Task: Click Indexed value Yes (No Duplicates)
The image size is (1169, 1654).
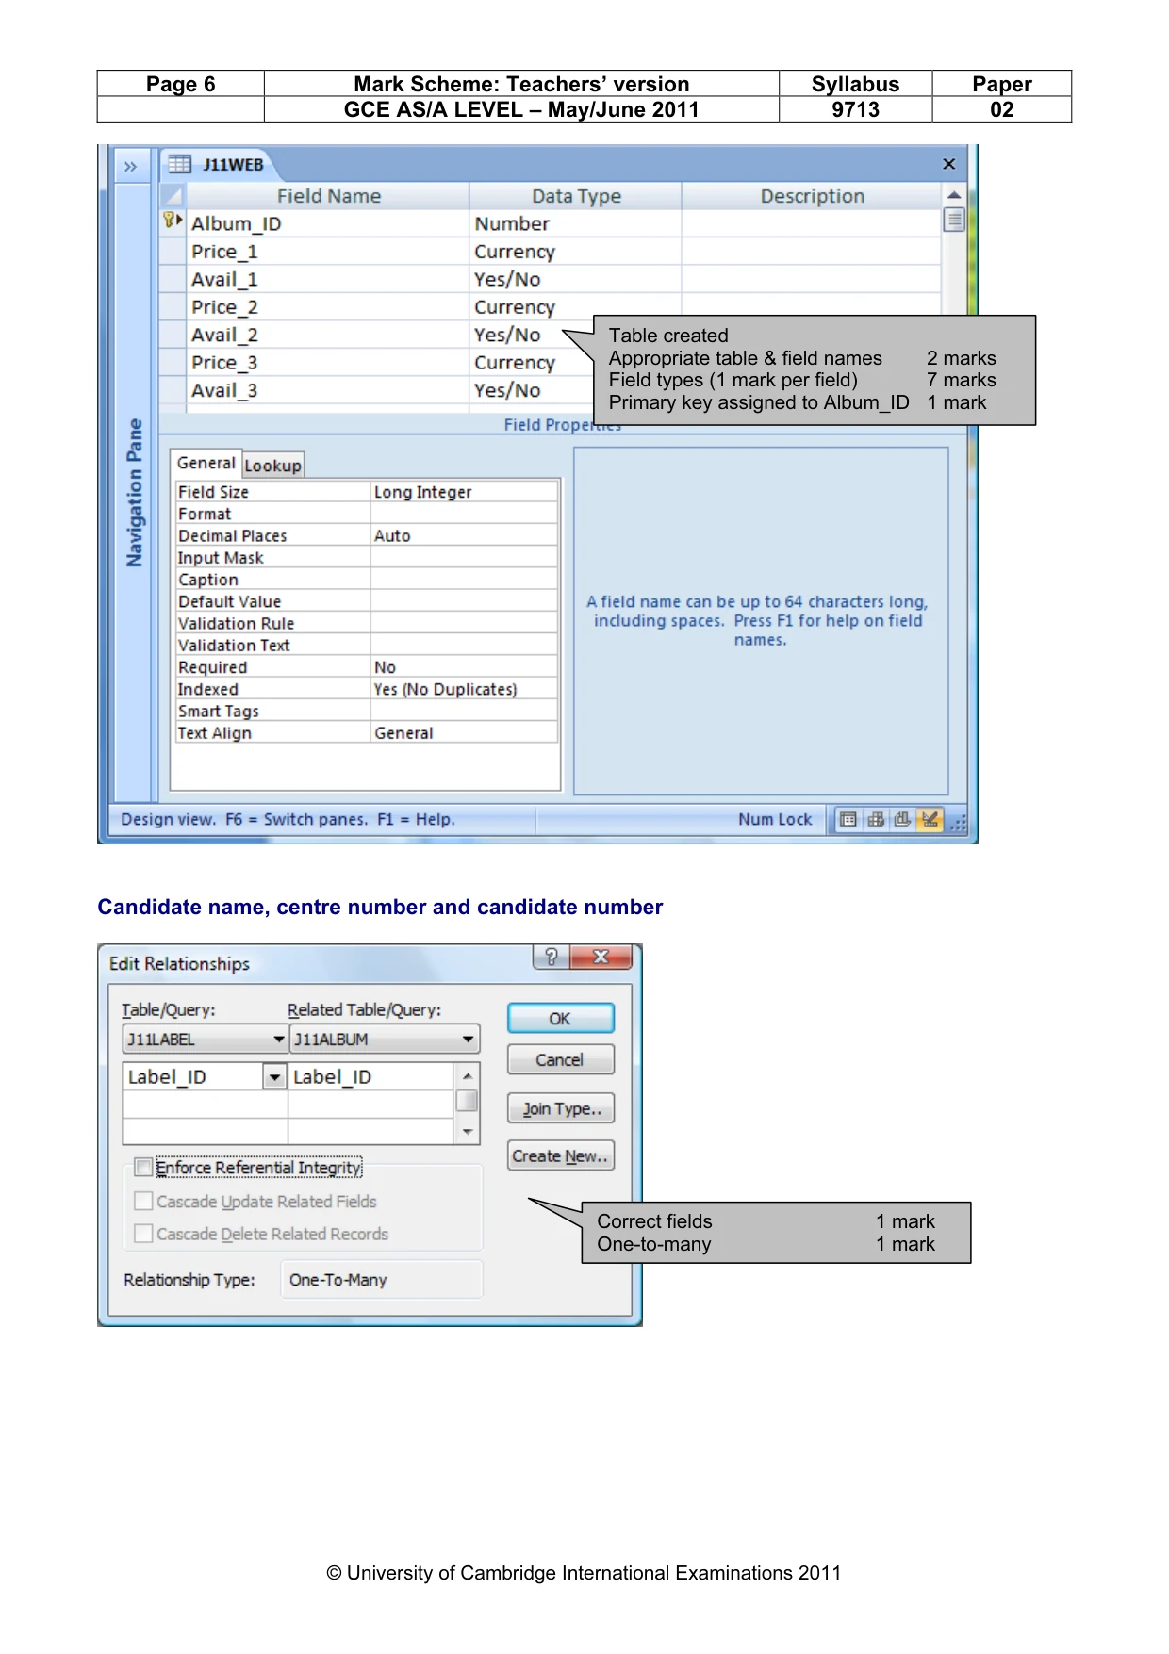Action: (x=464, y=689)
